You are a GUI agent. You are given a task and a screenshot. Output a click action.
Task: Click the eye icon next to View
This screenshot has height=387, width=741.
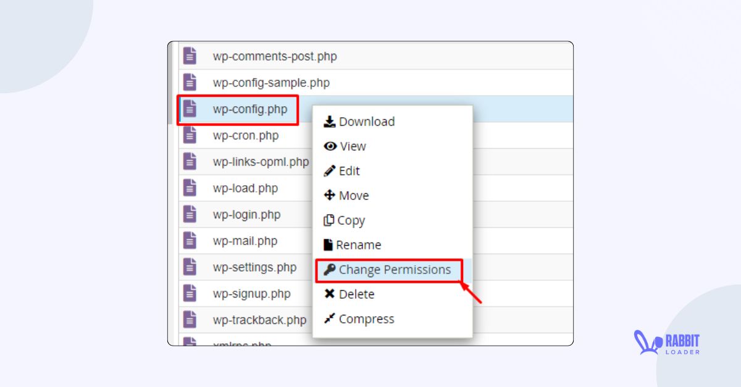pyautogui.click(x=331, y=146)
